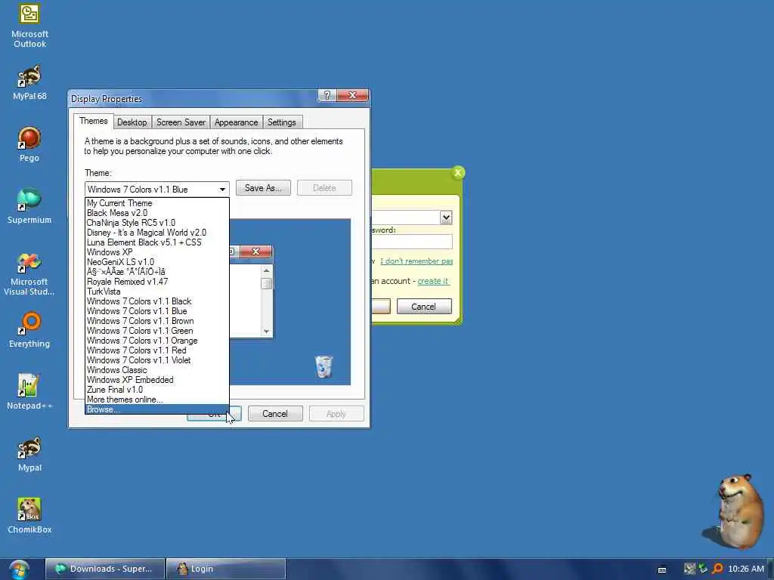Screen dimensions: 774x580
Task: Open the I don't remember password link
Action: pyautogui.click(x=416, y=261)
